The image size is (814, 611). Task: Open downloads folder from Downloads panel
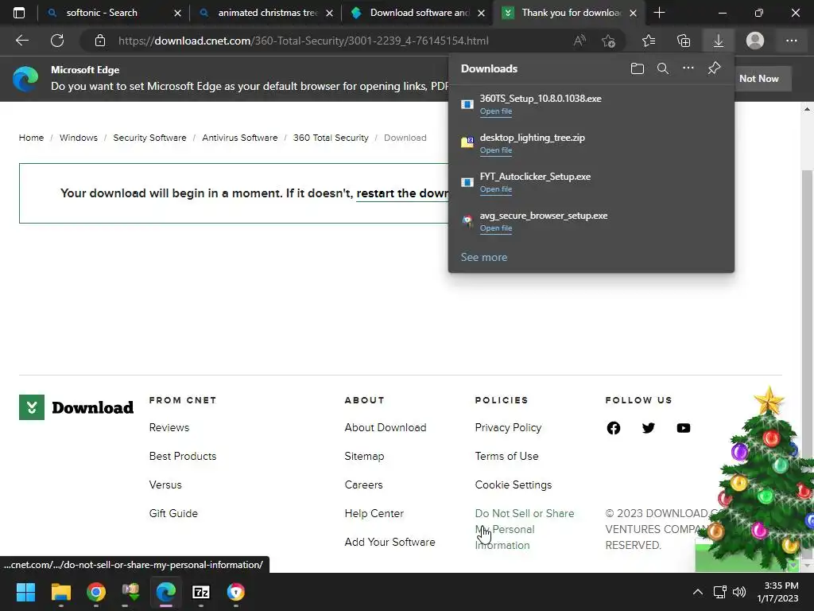pos(638,68)
